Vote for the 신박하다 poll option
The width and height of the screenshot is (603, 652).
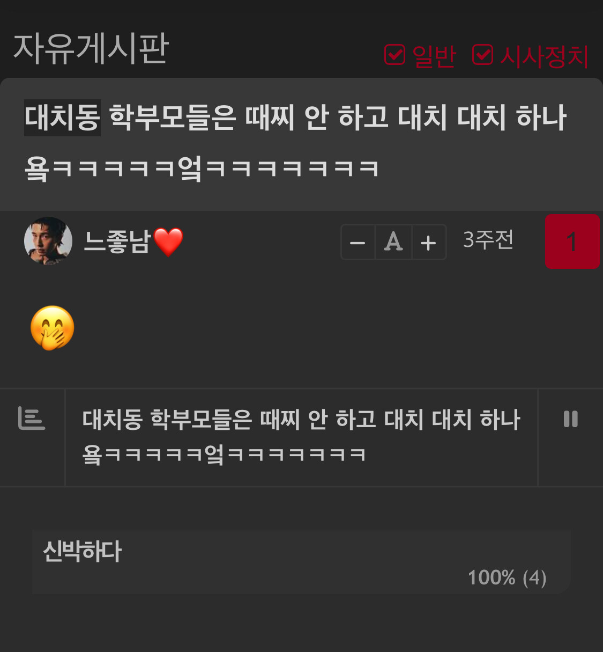point(301,561)
